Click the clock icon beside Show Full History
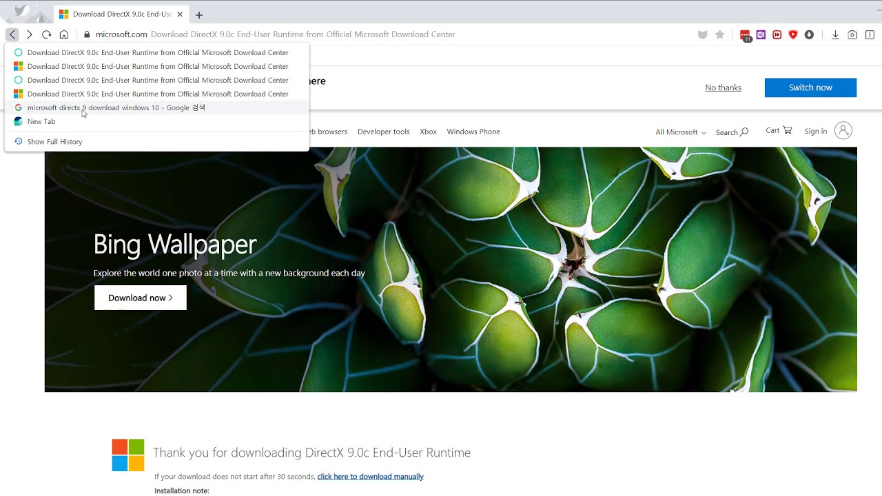This screenshot has height=496, width=882. click(x=19, y=141)
